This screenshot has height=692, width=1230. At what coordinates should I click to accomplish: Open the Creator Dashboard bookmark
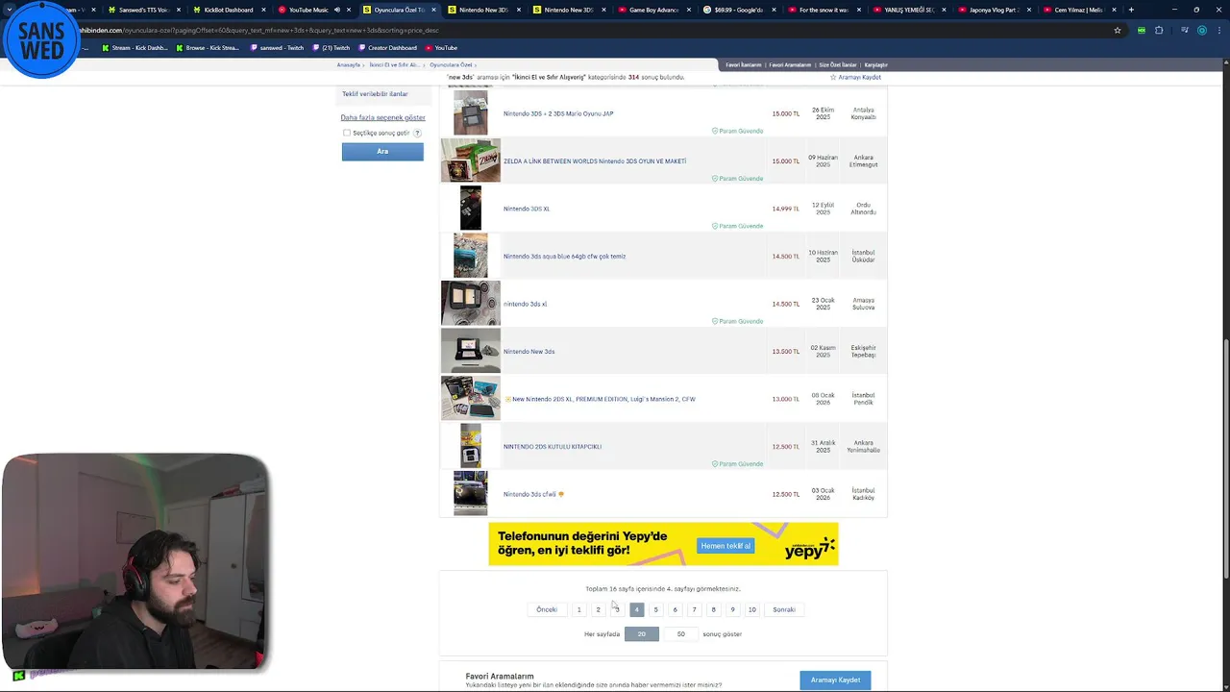pyautogui.click(x=386, y=48)
